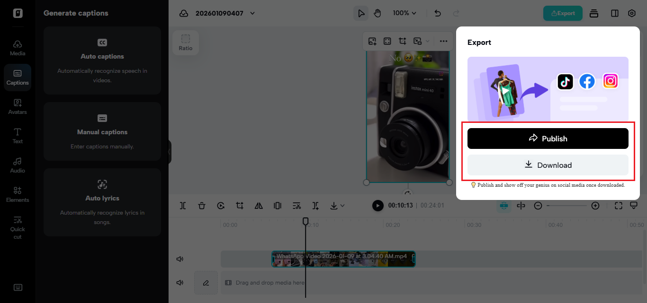This screenshot has width=647, height=303.
Task: Mute the video track speaker
Action: [180, 259]
